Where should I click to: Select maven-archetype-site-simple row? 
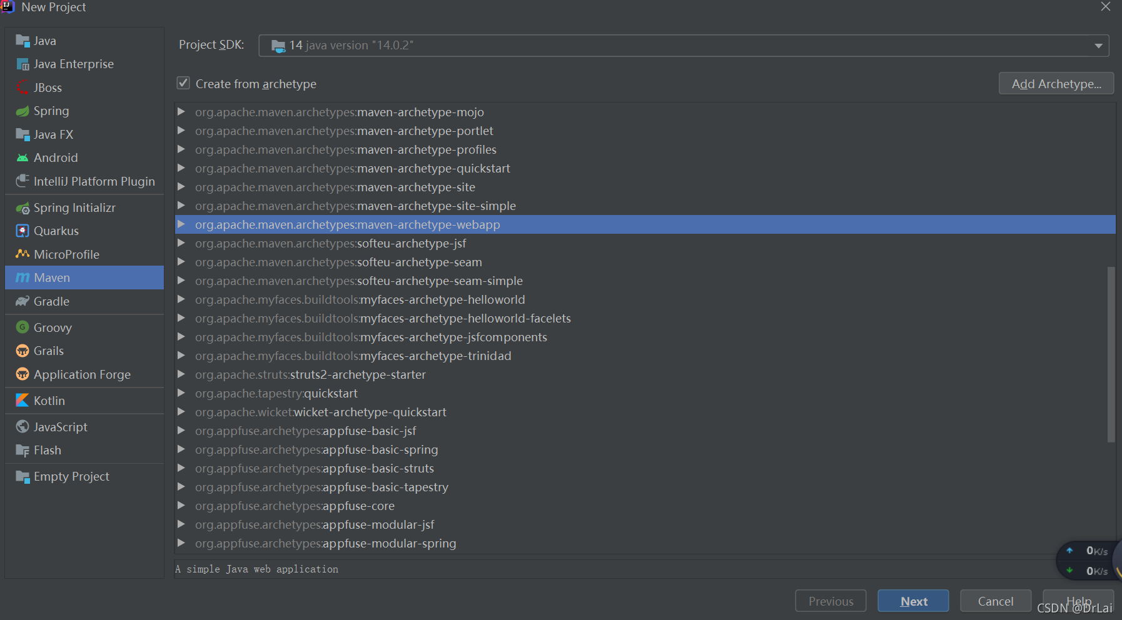(x=645, y=206)
